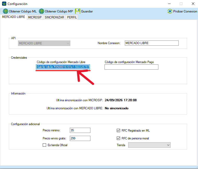Screen dimensions: 198x169
Task: Click the Ultíma sincronización con MICROSIP label
Action: click(79, 100)
